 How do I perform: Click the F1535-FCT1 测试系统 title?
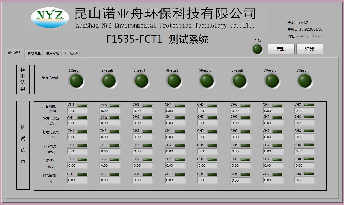[157, 39]
